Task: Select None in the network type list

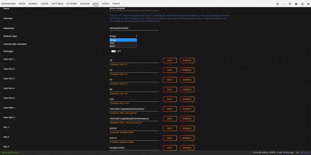Action: [123, 46]
